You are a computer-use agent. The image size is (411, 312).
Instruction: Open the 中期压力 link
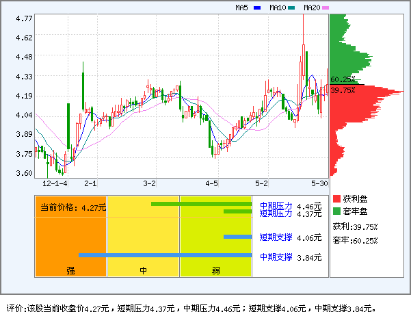276,205
